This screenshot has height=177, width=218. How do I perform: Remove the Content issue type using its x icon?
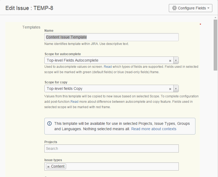(48, 166)
